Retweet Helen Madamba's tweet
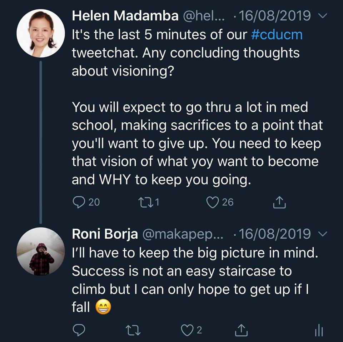This screenshot has width=343, height=342. click(145, 202)
